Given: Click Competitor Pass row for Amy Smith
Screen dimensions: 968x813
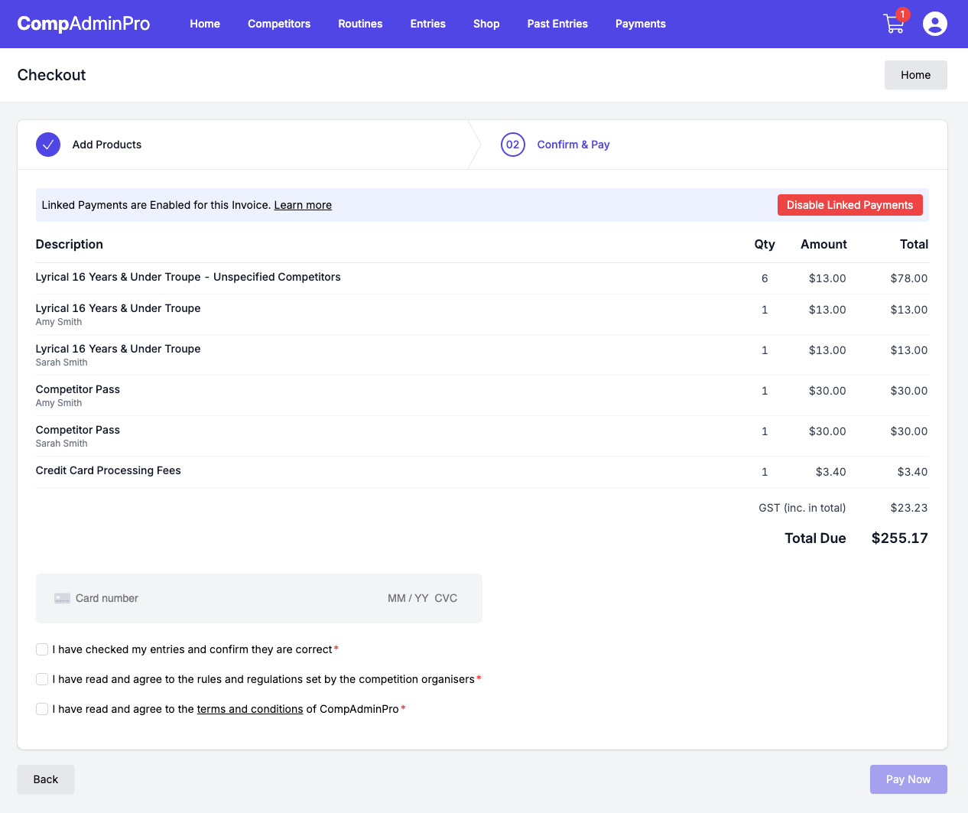Looking at the screenshot, I should point(482,395).
